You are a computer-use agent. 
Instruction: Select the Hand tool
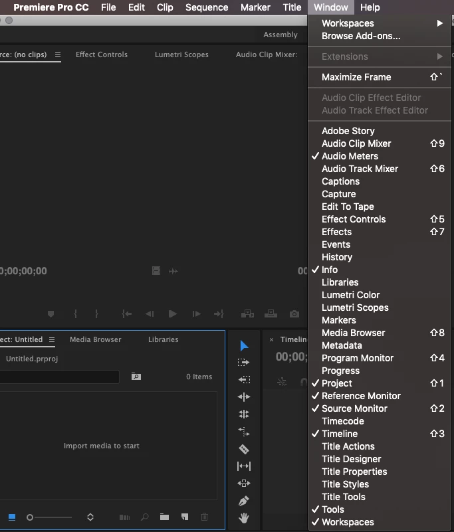(244, 518)
